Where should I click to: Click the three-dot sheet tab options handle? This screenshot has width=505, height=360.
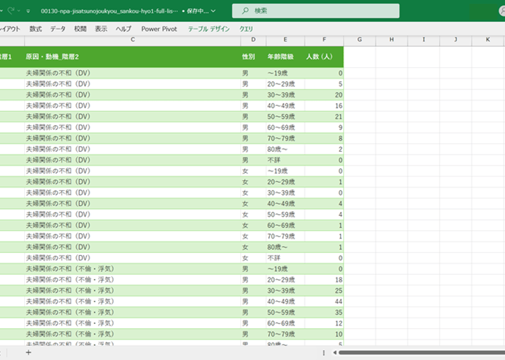pos(324,352)
